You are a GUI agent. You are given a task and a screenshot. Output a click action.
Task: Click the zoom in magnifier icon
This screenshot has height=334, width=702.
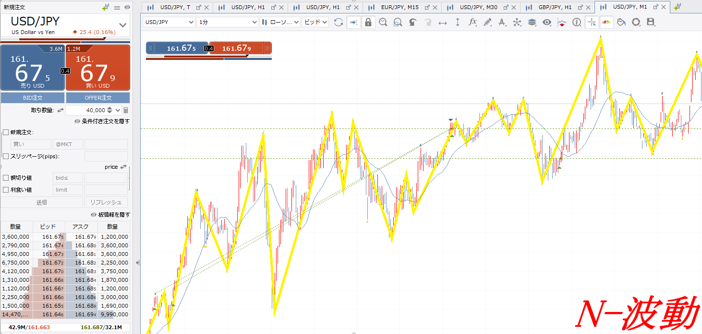click(x=383, y=23)
